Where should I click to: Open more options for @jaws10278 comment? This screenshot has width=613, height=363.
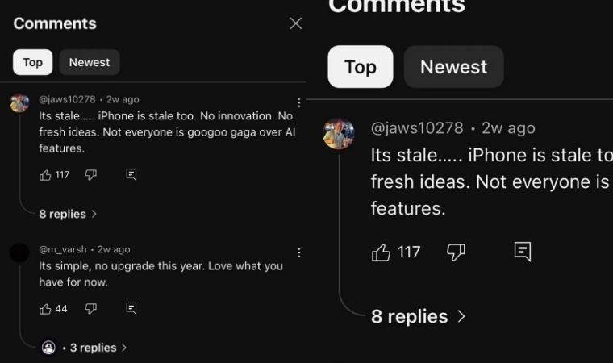[299, 102]
